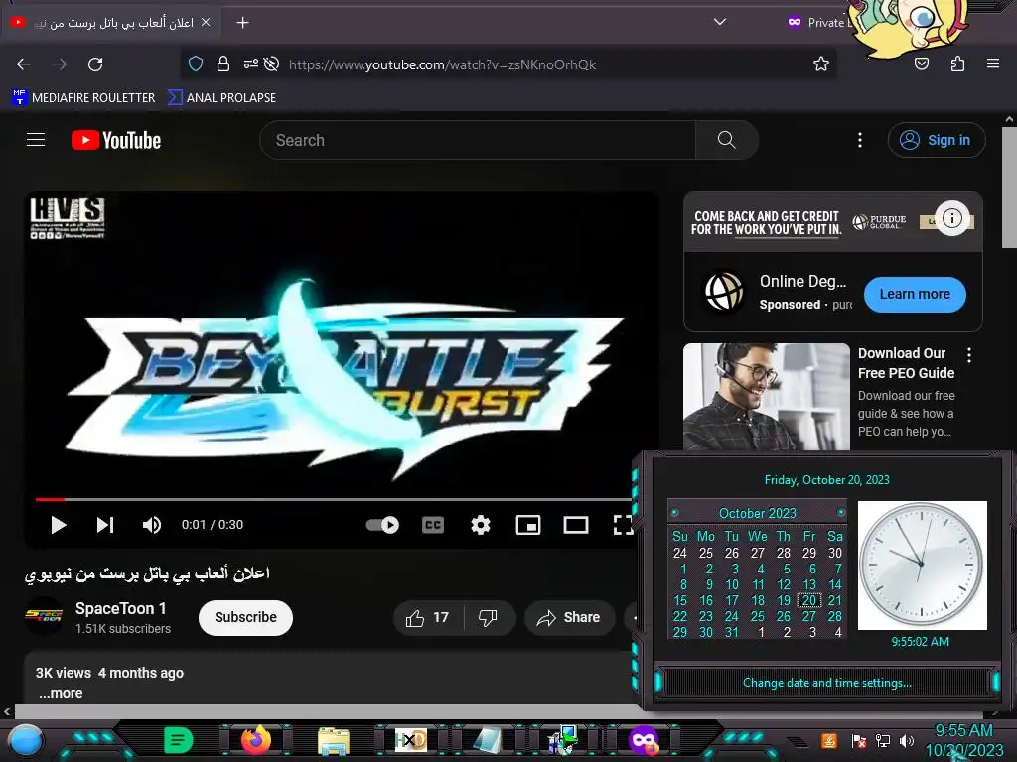View site security lock info
This screenshot has height=762, width=1017.
coord(223,63)
